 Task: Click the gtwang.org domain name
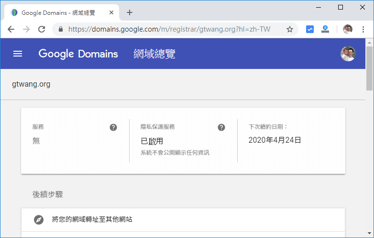(x=31, y=84)
